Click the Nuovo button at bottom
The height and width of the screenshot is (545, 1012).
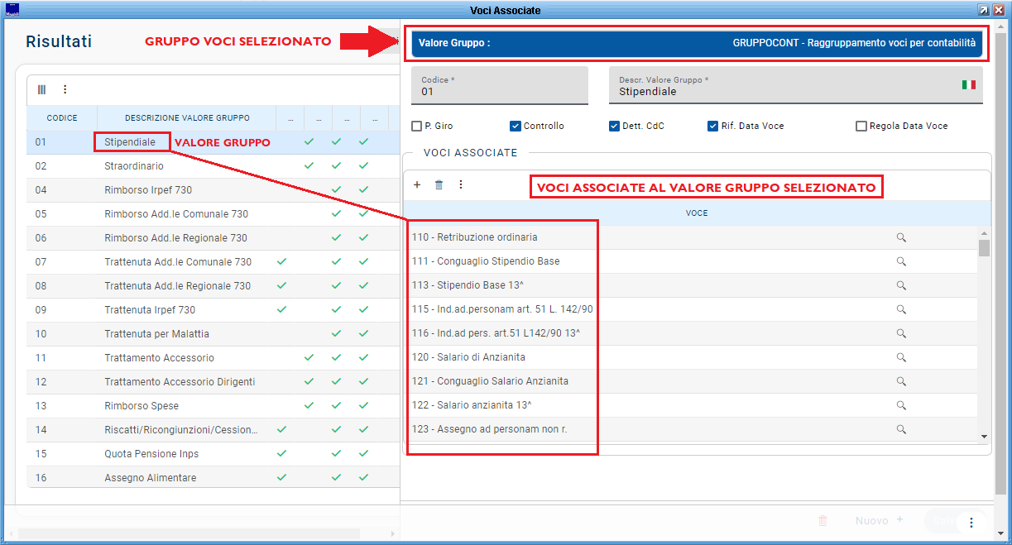(x=879, y=521)
